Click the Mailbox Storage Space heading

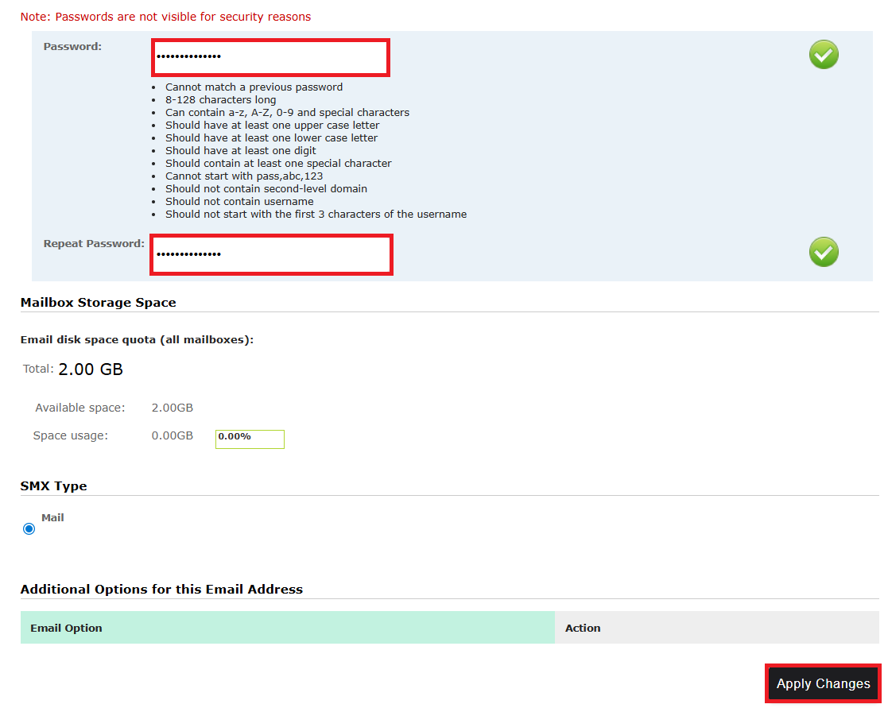click(x=98, y=303)
